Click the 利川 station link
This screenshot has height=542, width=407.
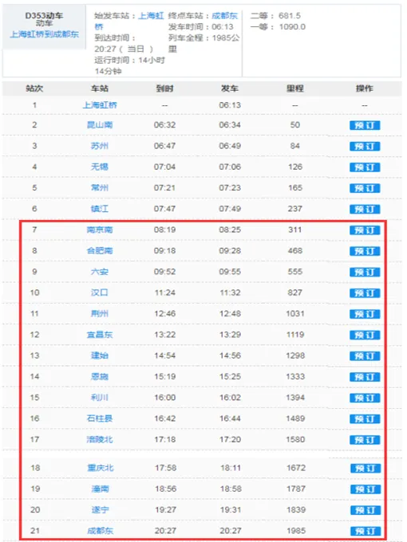pyautogui.click(x=100, y=398)
